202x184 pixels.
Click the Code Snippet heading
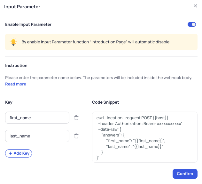tap(105, 102)
